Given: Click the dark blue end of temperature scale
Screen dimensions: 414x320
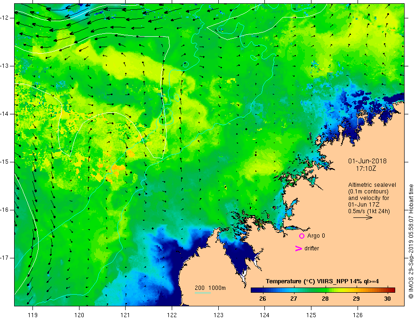Looking at the screenshot, I should (x=253, y=290).
